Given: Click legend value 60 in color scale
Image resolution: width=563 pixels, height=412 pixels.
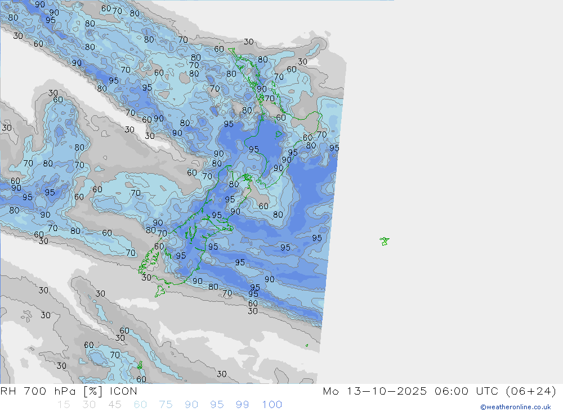Looking at the screenshot, I should 140,405.
